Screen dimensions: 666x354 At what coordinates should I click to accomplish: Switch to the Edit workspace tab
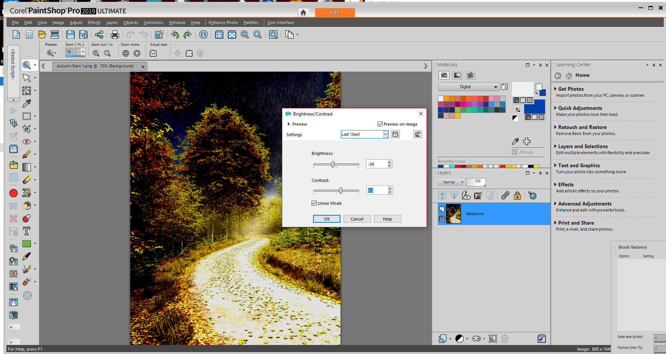335,12
